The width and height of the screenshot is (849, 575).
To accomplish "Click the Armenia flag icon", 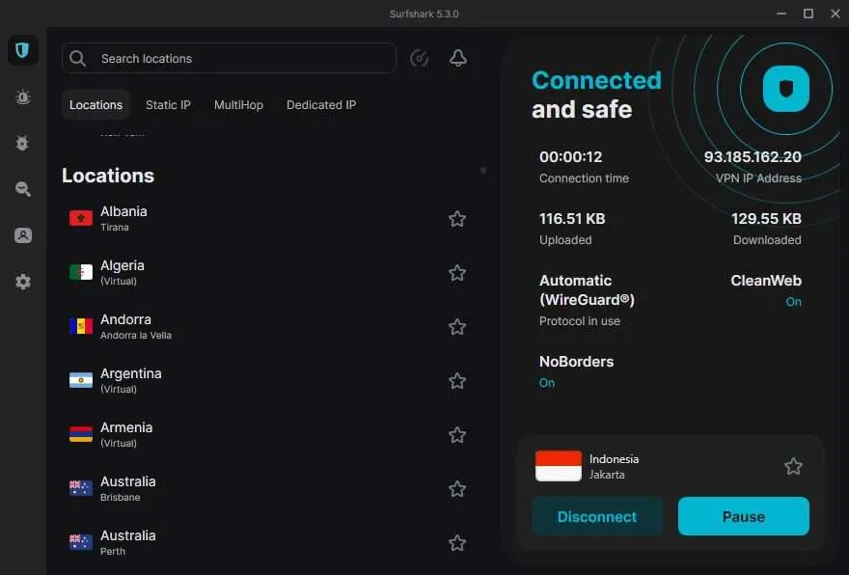I will [x=81, y=434].
